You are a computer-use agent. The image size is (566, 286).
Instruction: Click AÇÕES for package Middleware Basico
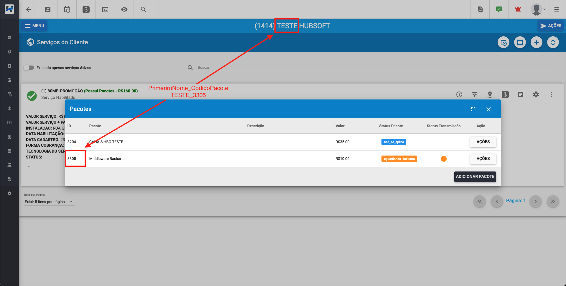click(483, 158)
